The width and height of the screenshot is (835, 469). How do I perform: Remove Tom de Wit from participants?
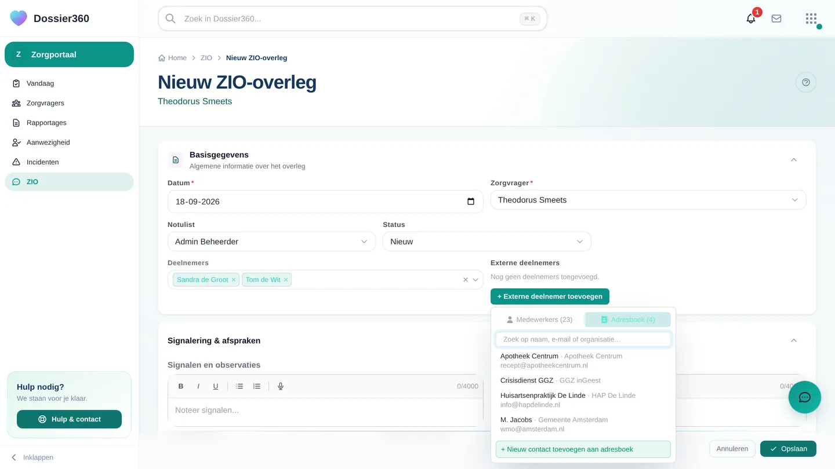[x=286, y=280]
